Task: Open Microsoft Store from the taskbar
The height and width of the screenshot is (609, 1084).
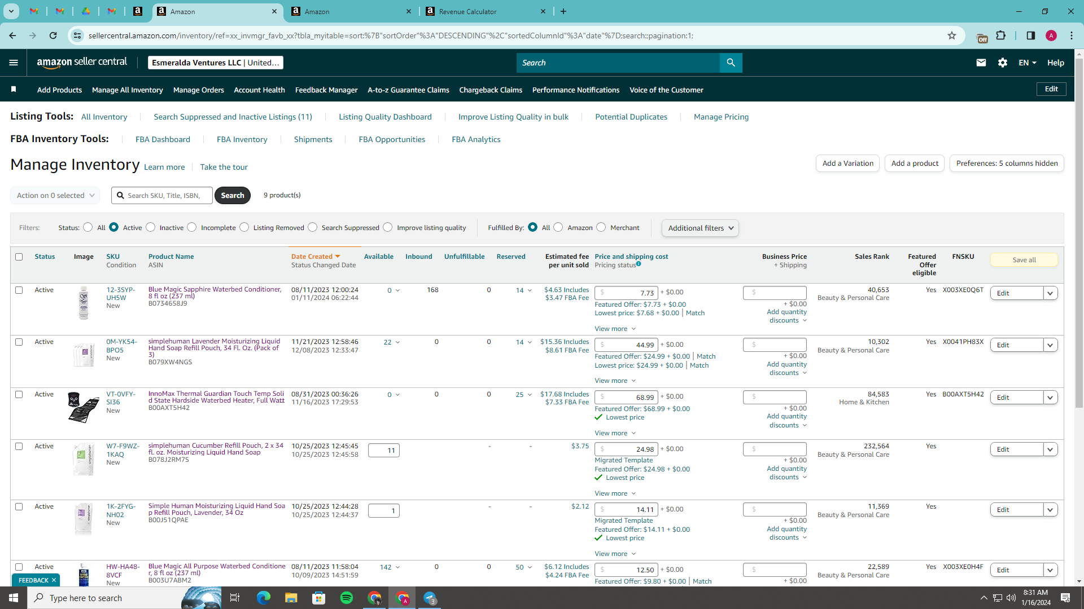Action: 319,598
